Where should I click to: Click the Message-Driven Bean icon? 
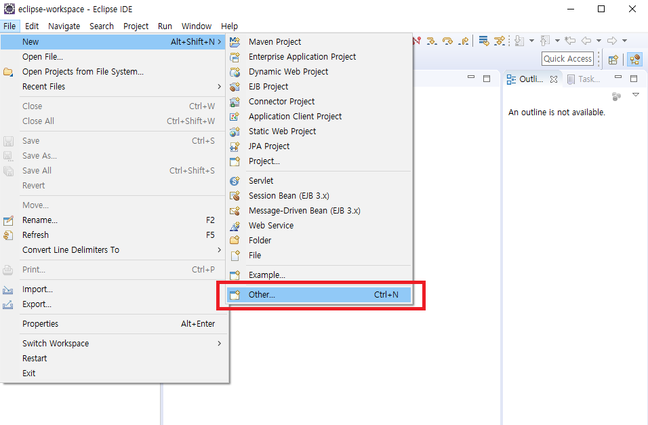(235, 211)
